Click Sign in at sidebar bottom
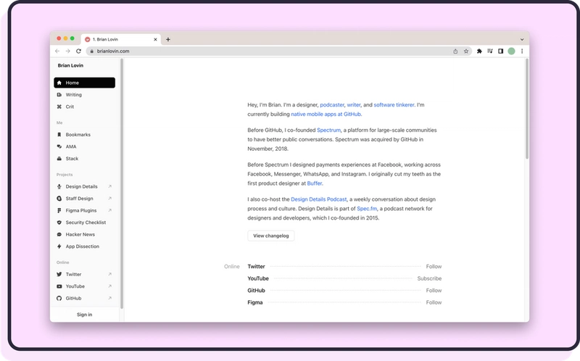 click(84, 315)
